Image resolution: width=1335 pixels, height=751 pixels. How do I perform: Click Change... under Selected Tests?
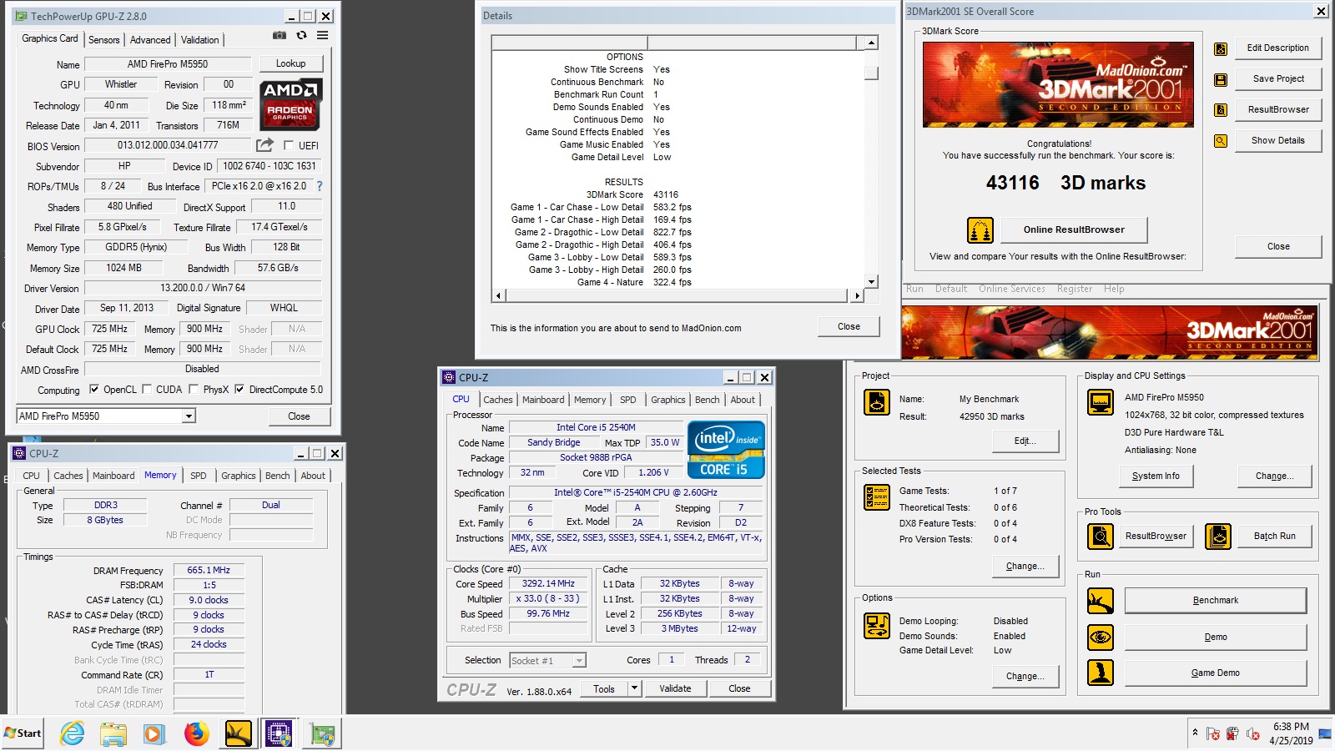[1025, 566]
